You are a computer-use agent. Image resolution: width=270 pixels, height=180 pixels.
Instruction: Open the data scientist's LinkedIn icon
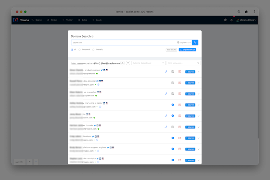click(x=99, y=81)
